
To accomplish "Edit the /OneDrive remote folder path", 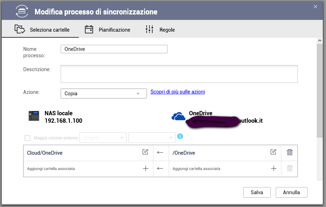I will click(x=273, y=152).
